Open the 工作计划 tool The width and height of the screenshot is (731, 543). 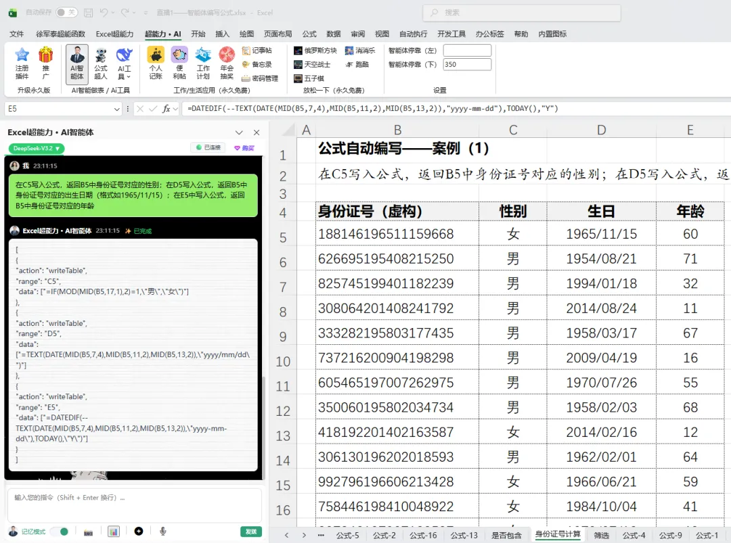pos(203,63)
